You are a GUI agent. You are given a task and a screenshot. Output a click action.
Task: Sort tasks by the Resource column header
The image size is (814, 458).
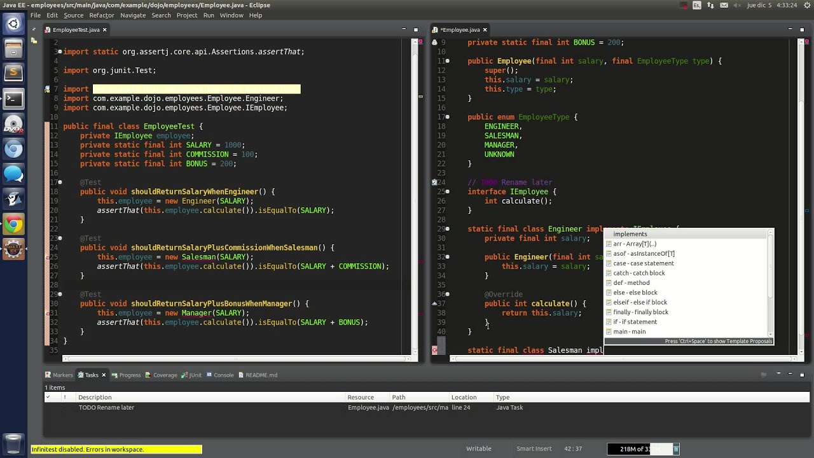pos(368,398)
